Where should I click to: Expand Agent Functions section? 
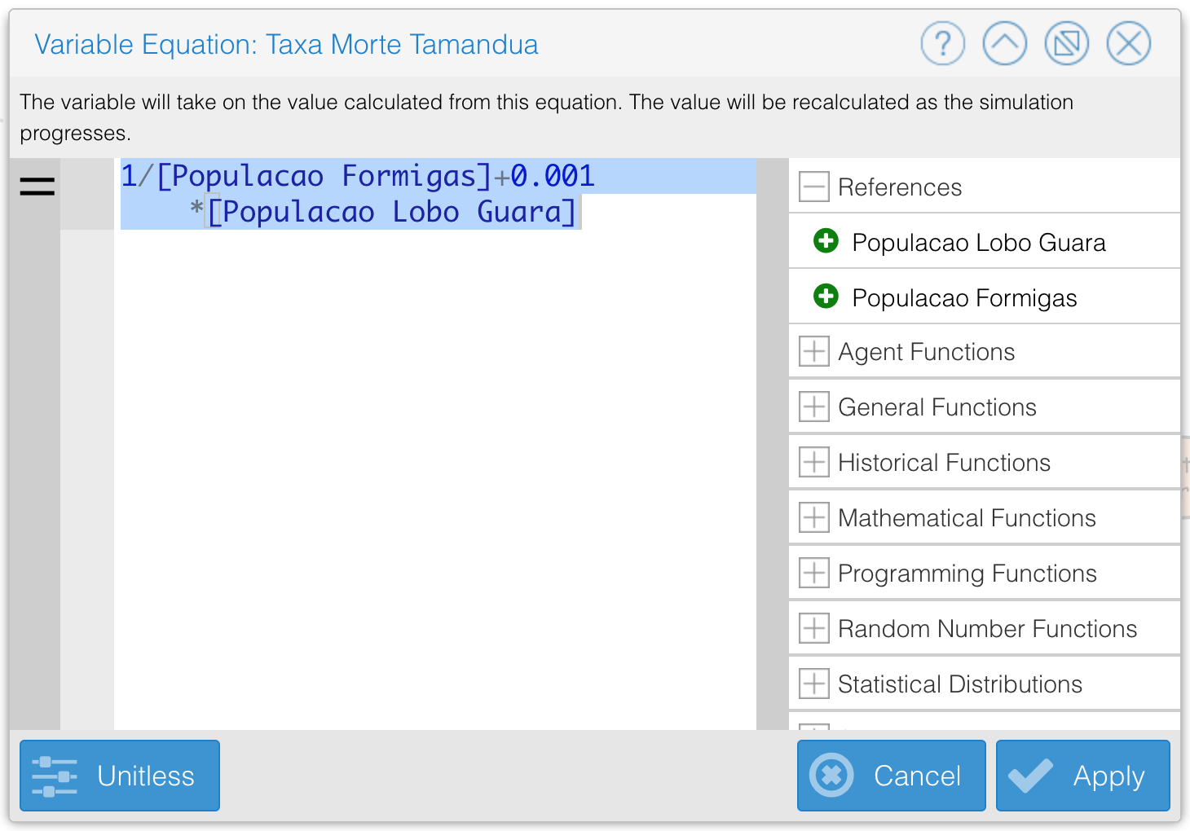point(814,352)
